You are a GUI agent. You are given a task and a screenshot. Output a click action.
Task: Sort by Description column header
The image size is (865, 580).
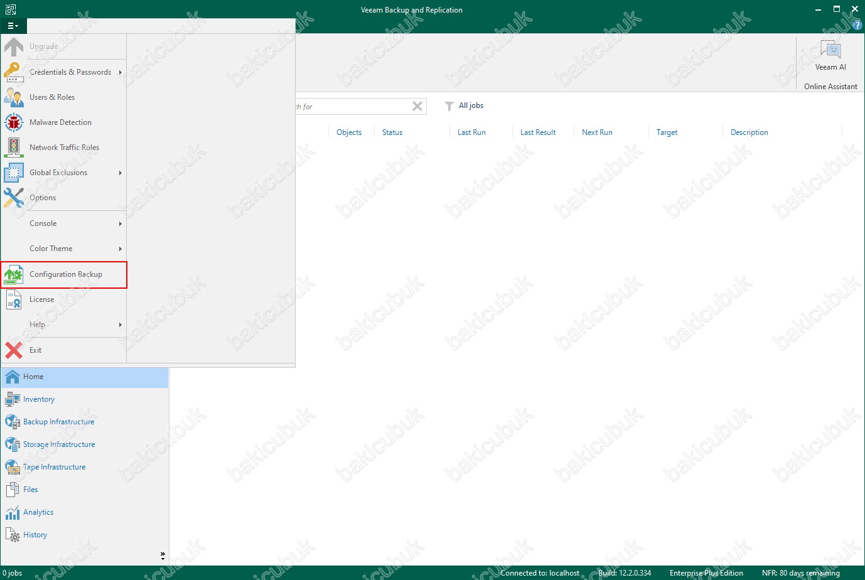[x=749, y=132]
